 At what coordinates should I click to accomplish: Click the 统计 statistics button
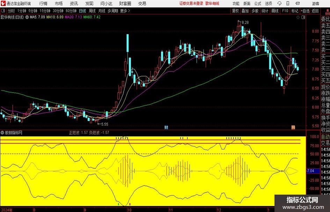(x=265, y=11)
